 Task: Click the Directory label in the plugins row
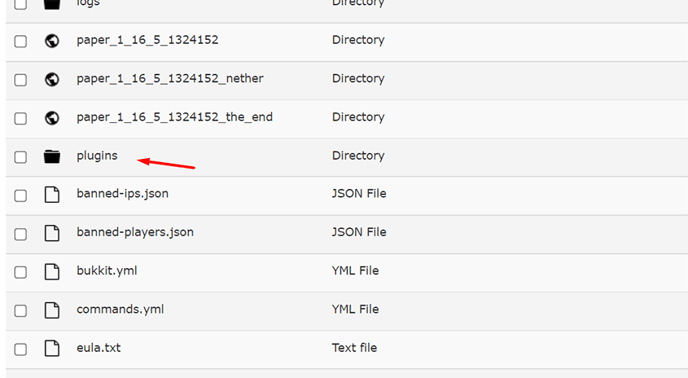358,156
